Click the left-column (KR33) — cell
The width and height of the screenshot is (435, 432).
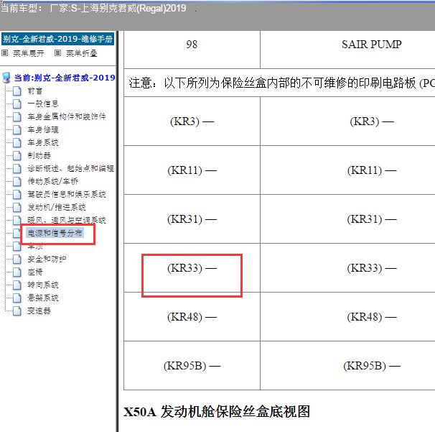coord(192,268)
